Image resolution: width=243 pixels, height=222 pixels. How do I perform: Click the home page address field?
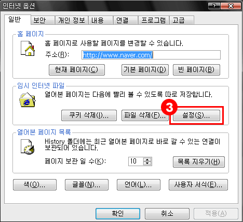[x=151, y=55]
